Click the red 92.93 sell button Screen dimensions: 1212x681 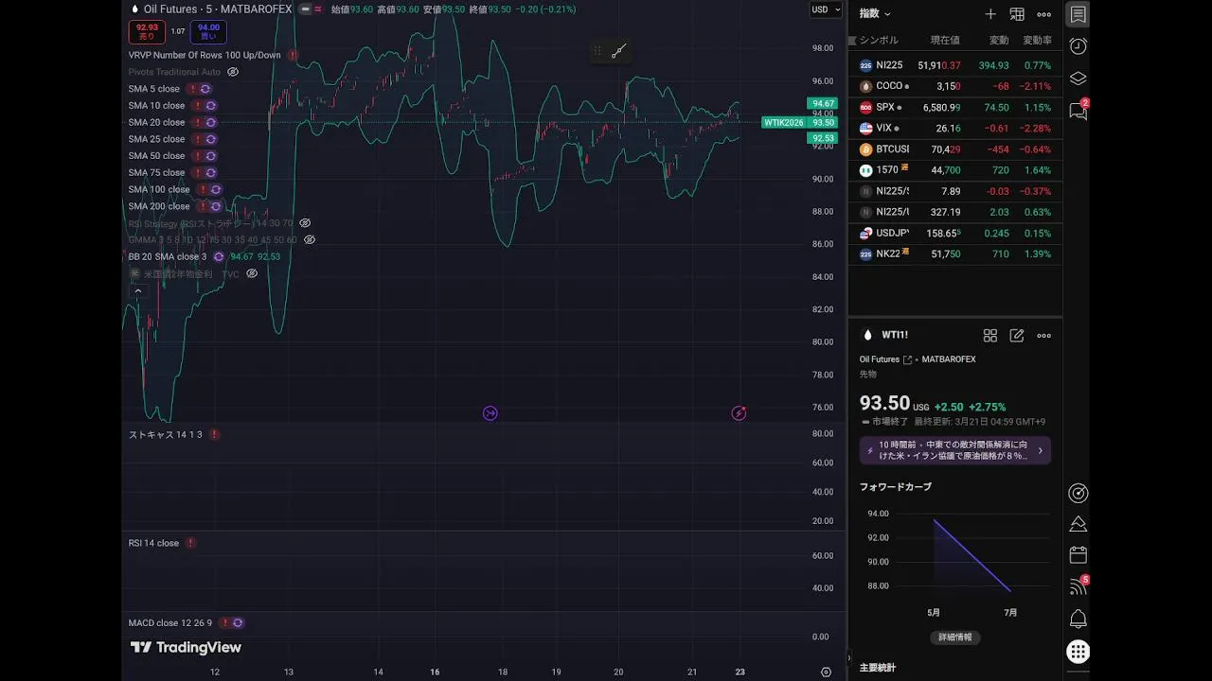147,32
